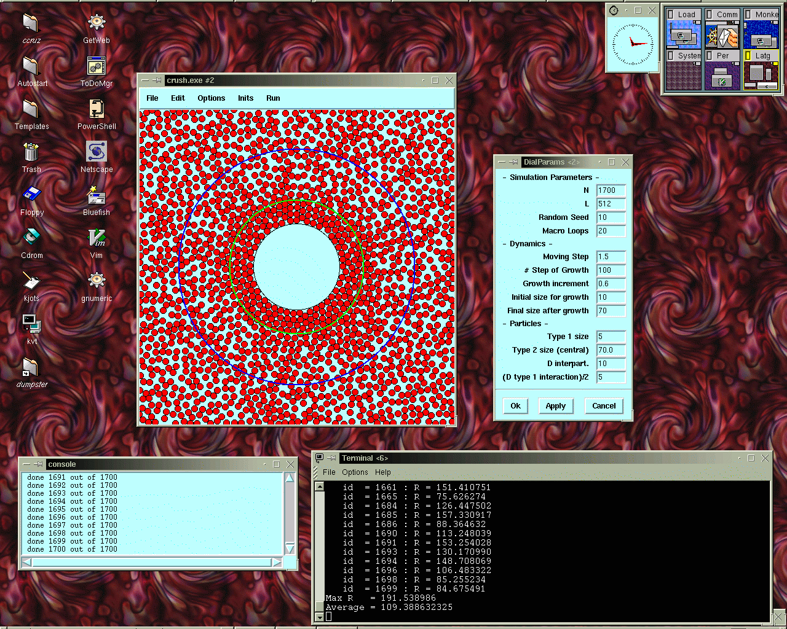The width and height of the screenshot is (787, 629).
Task: Open the File menu in crush.exe
Action: pyautogui.click(x=152, y=98)
